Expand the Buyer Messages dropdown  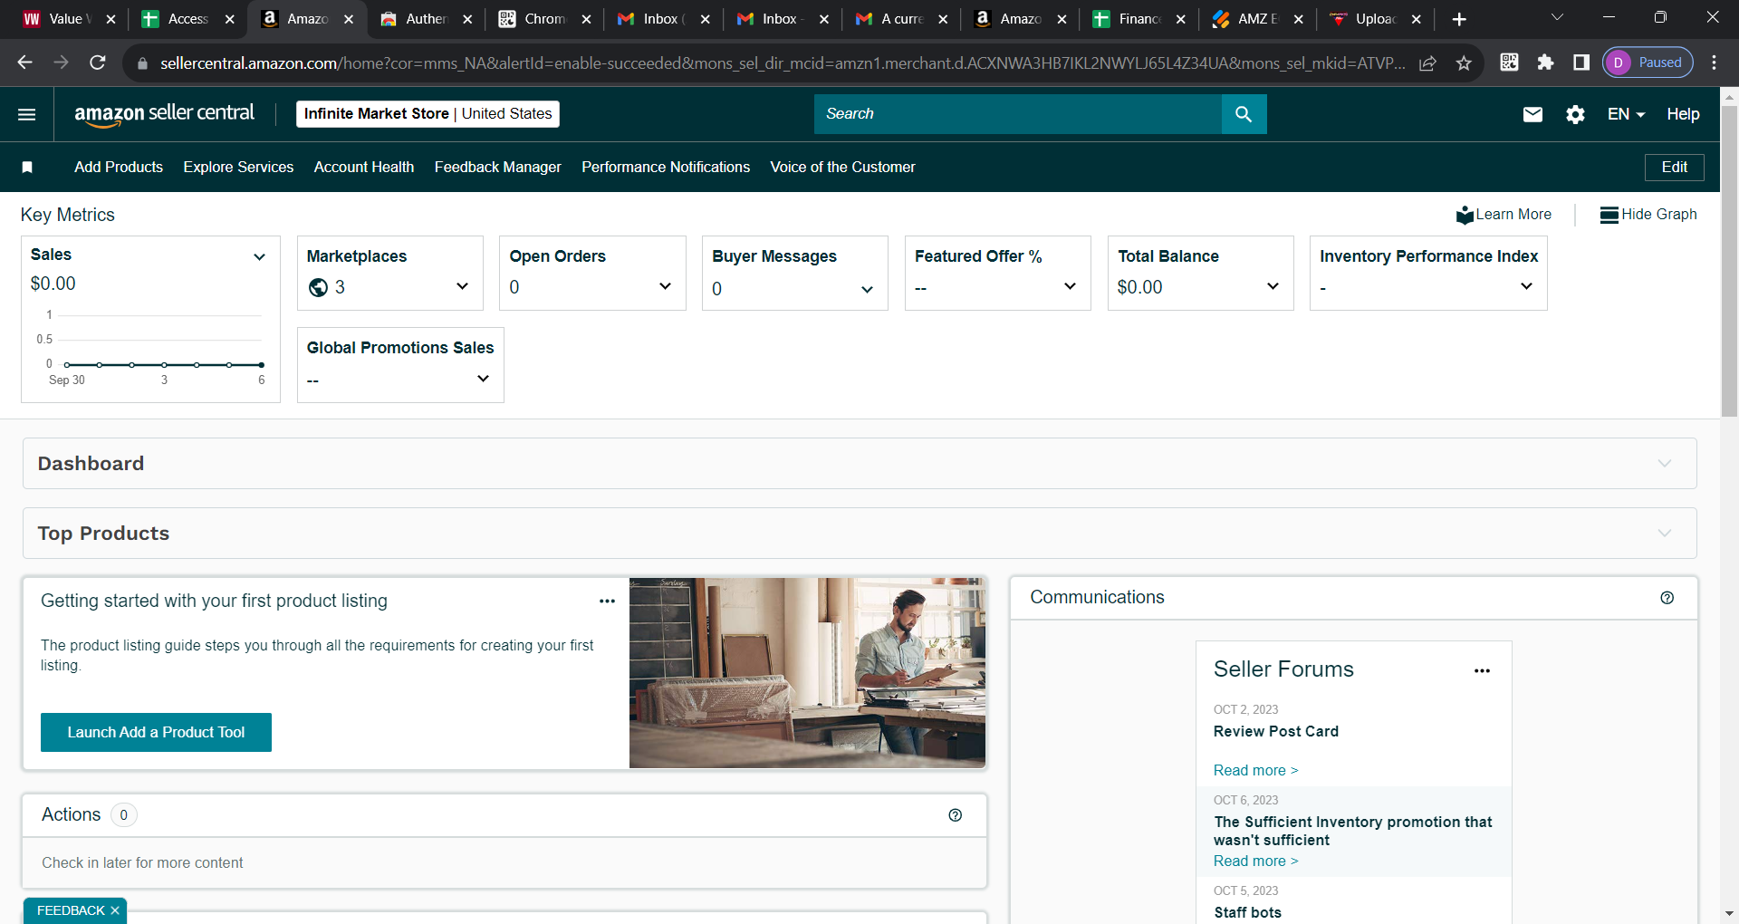tap(867, 289)
